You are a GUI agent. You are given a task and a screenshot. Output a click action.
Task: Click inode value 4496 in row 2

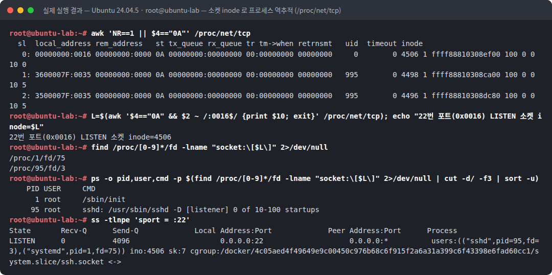(410, 96)
